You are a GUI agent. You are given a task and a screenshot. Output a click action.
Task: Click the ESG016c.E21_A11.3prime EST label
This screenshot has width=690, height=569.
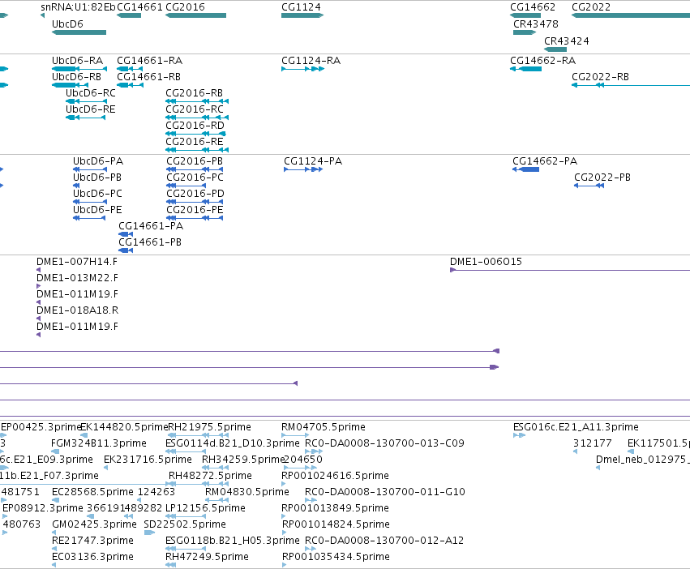coord(576,427)
